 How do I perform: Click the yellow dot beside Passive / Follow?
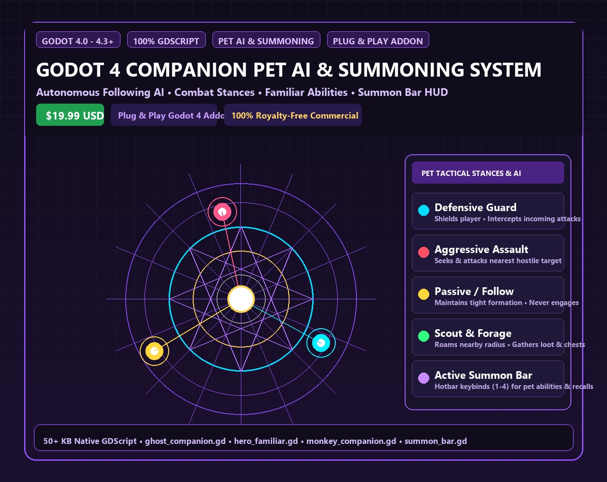click(x=423, y=294)
